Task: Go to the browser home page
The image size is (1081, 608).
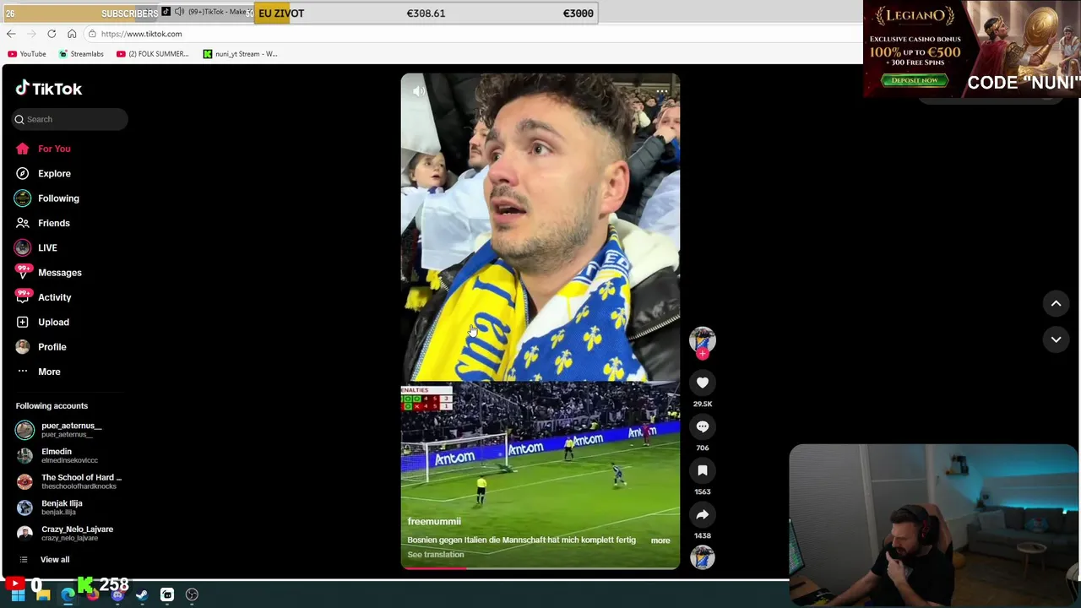Action: click(72, 34)
